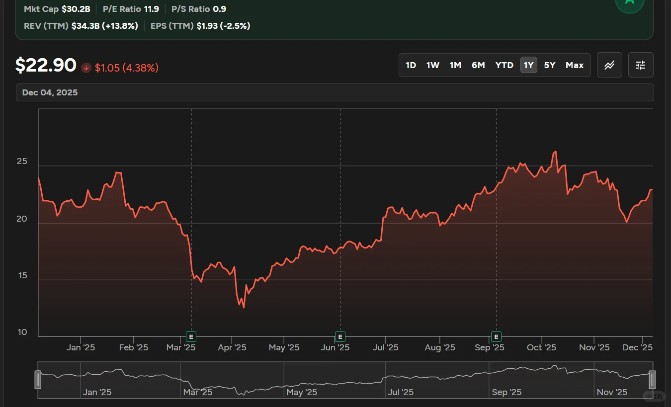Click the Mkt Cap $30.2B stat
The width and height of the screenshot is (671, 407).
[x=57, y=8]
